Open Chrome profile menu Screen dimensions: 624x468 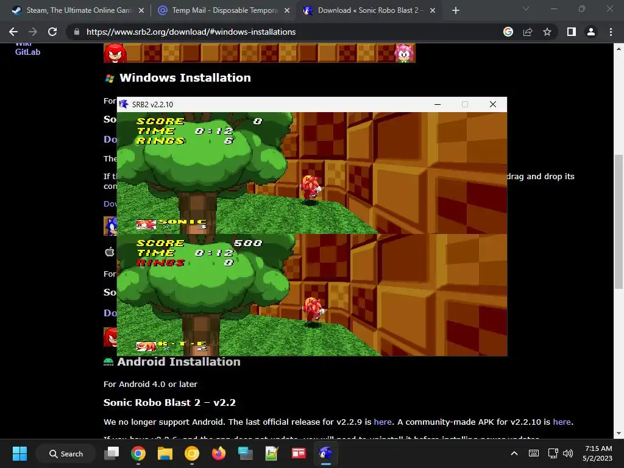591,32
